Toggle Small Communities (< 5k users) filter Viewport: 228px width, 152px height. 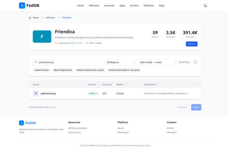click(124, 70)
